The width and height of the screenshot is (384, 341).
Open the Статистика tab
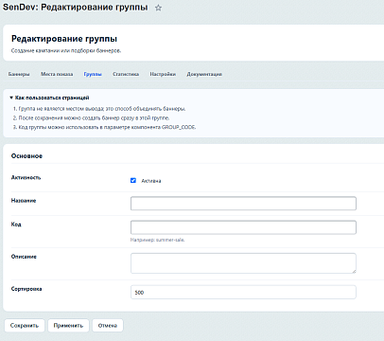point(126,74)
